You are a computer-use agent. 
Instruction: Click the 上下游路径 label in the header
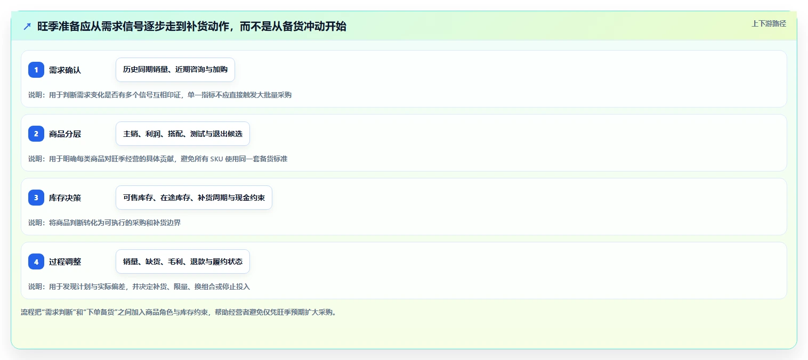pos(769,23)
